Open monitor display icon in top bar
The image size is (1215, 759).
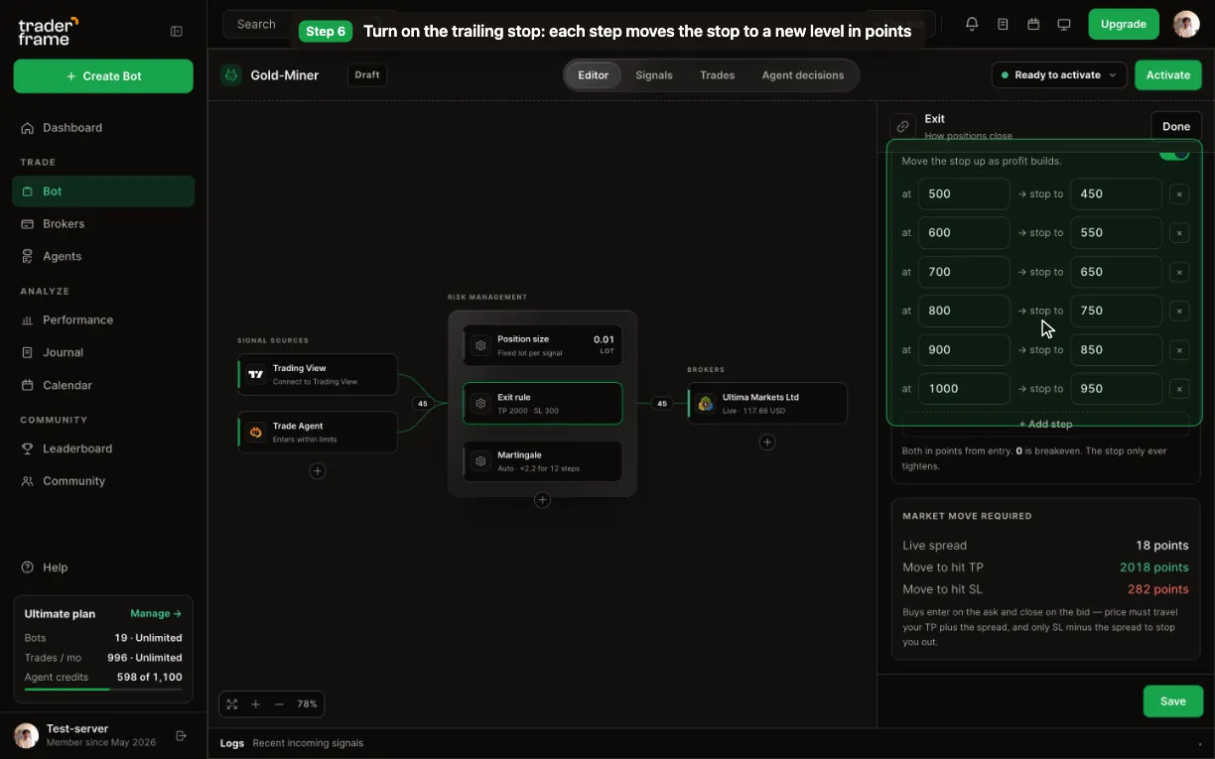click(1064, 24)
